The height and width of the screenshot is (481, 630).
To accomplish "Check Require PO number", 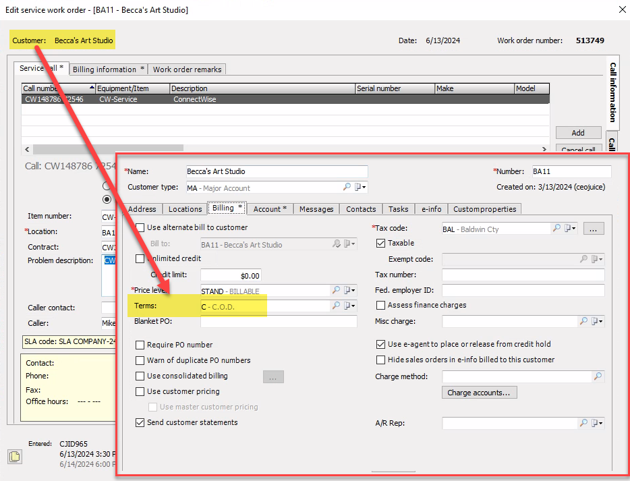I will (x=140, y=345).
